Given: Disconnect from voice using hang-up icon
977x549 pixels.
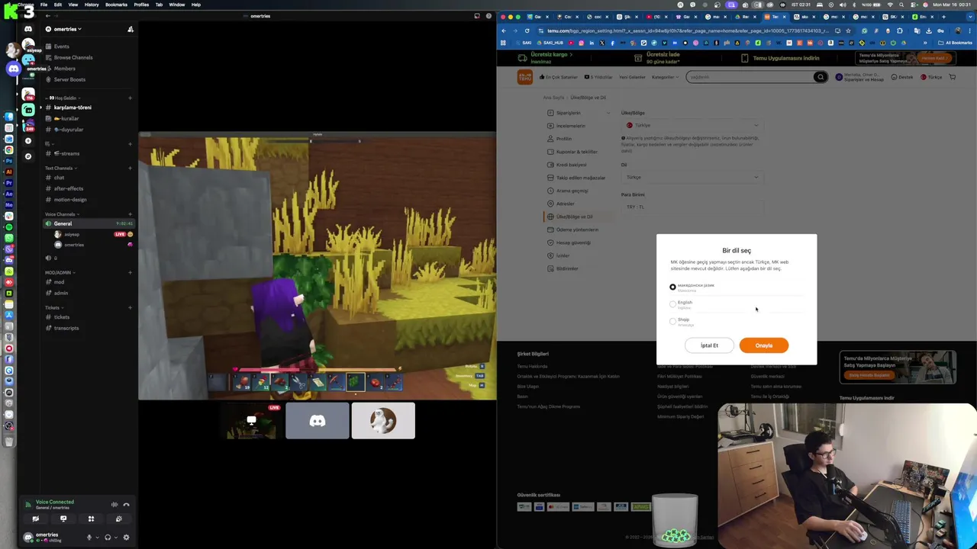Looking at the screenshot, I should [x=127, y=505].
